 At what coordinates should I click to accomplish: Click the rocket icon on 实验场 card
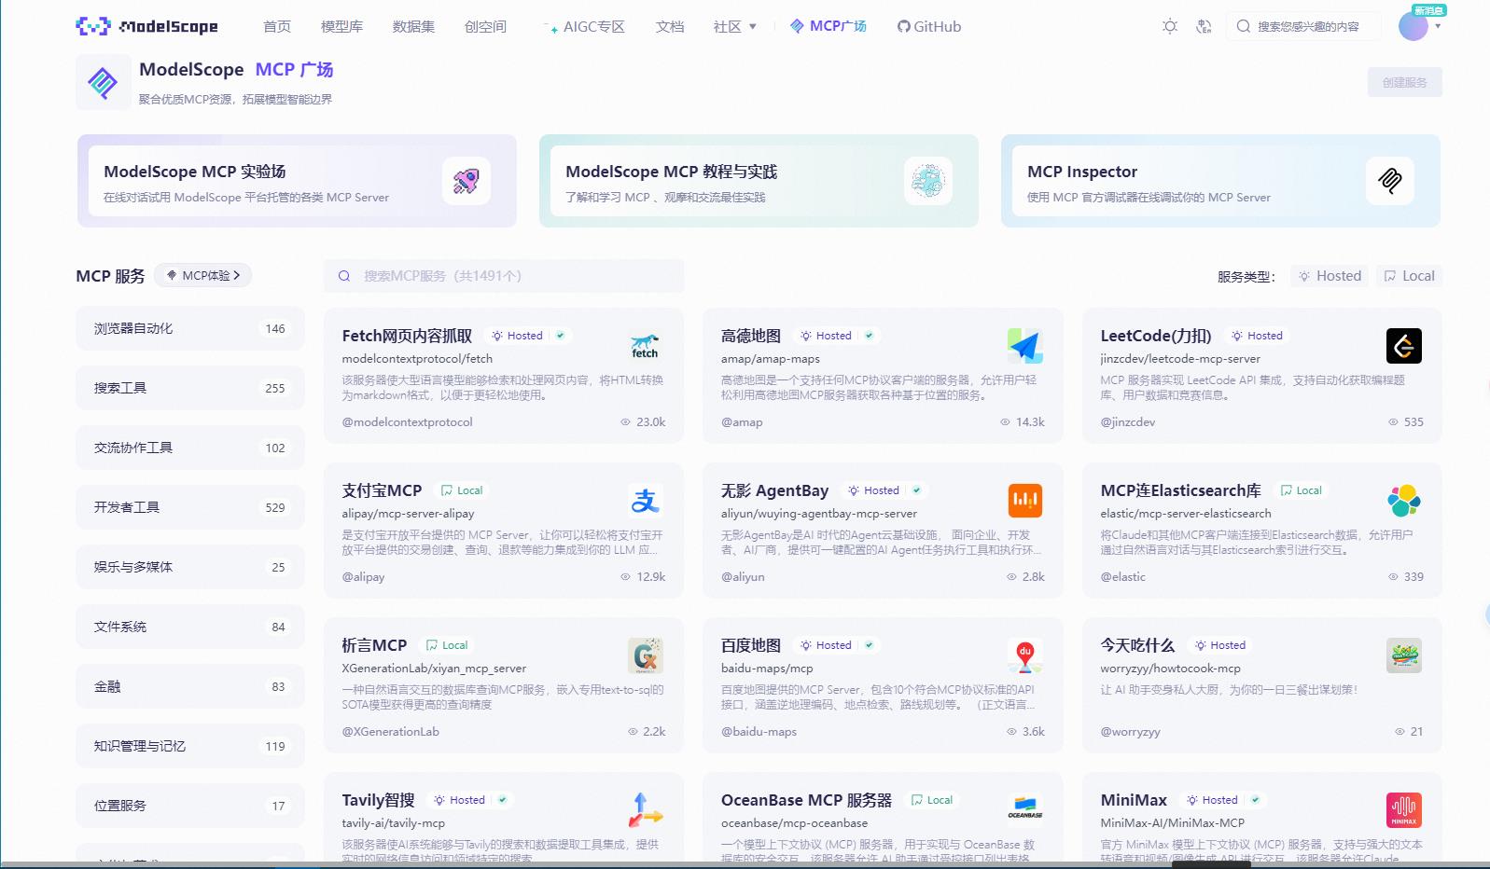tap(466, 181)
